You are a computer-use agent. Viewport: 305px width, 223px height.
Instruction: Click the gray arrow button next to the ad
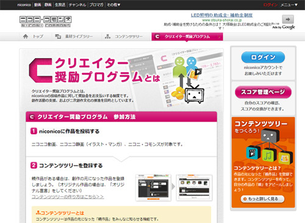coord(288,20)
